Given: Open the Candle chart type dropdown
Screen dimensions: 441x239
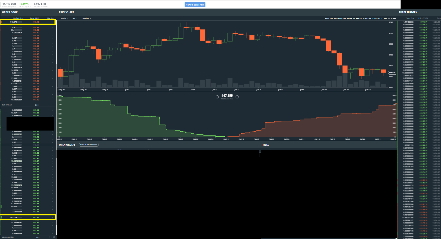Looking at the screenshot, I should [x=64, y=18].
